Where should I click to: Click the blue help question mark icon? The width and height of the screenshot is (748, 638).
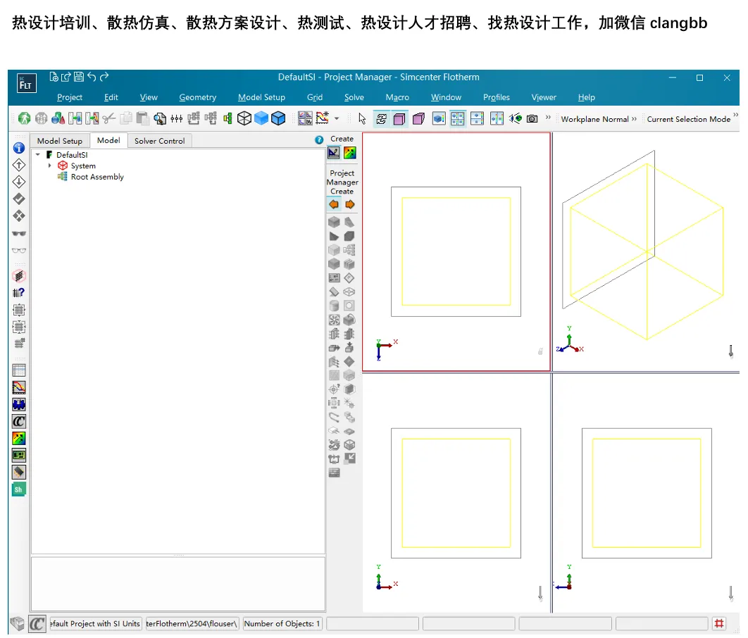pyautogui.click(x=319, y=139)
